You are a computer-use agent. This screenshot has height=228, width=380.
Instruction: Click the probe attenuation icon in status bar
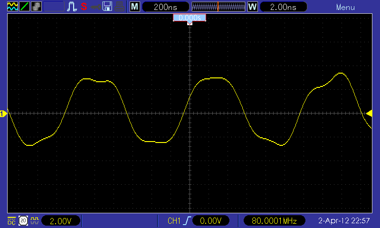point(35,220)
